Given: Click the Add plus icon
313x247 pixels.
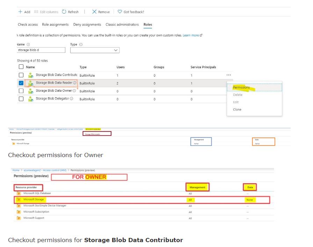Looking at the screenshot, I should pos(20,12).
